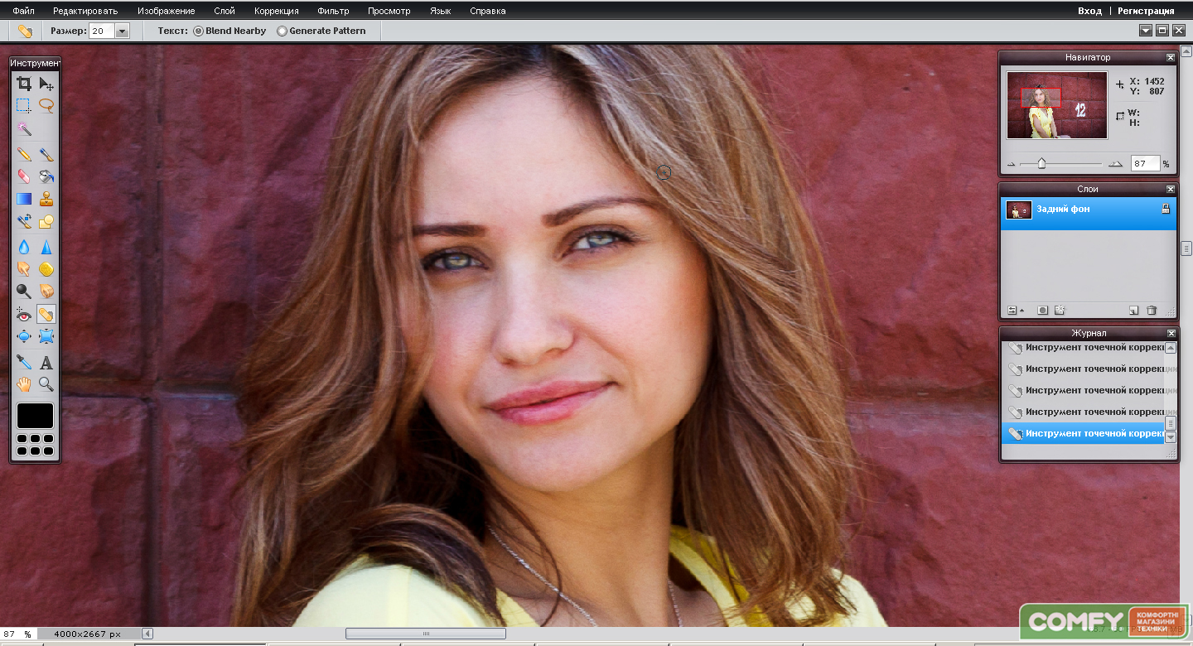This screenshot has height=646, width=1193.
Task: Select the Sponge tool
Action: pos(46,268)
